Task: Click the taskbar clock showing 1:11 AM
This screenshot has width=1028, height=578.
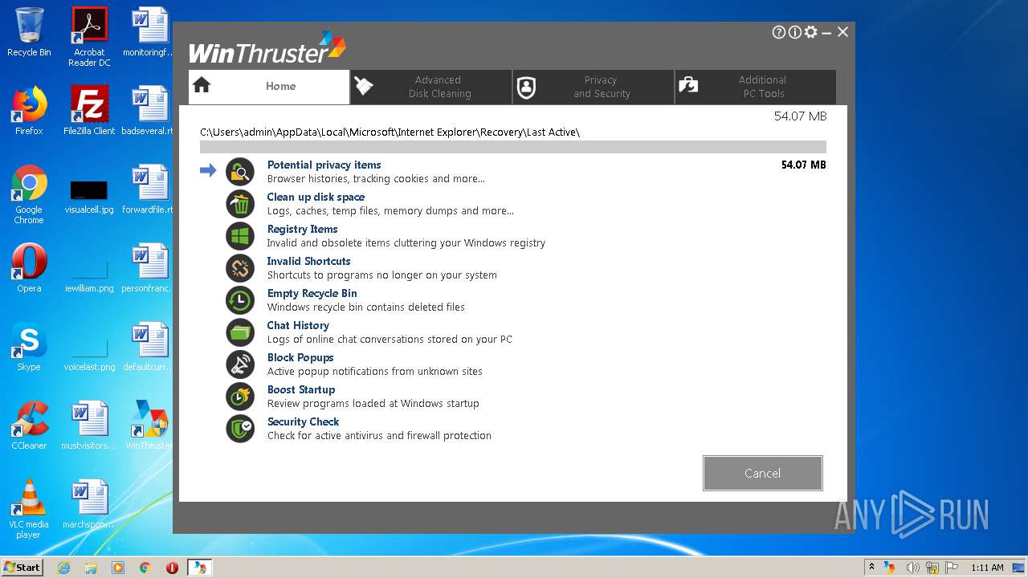Action: (987, 568)
